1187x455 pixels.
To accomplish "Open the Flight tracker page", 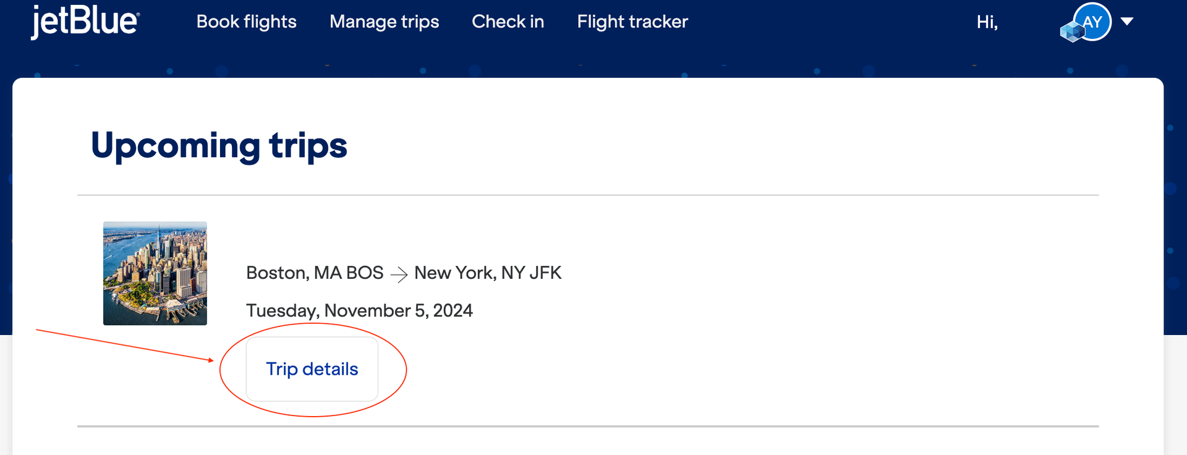I will coord(632,22).
